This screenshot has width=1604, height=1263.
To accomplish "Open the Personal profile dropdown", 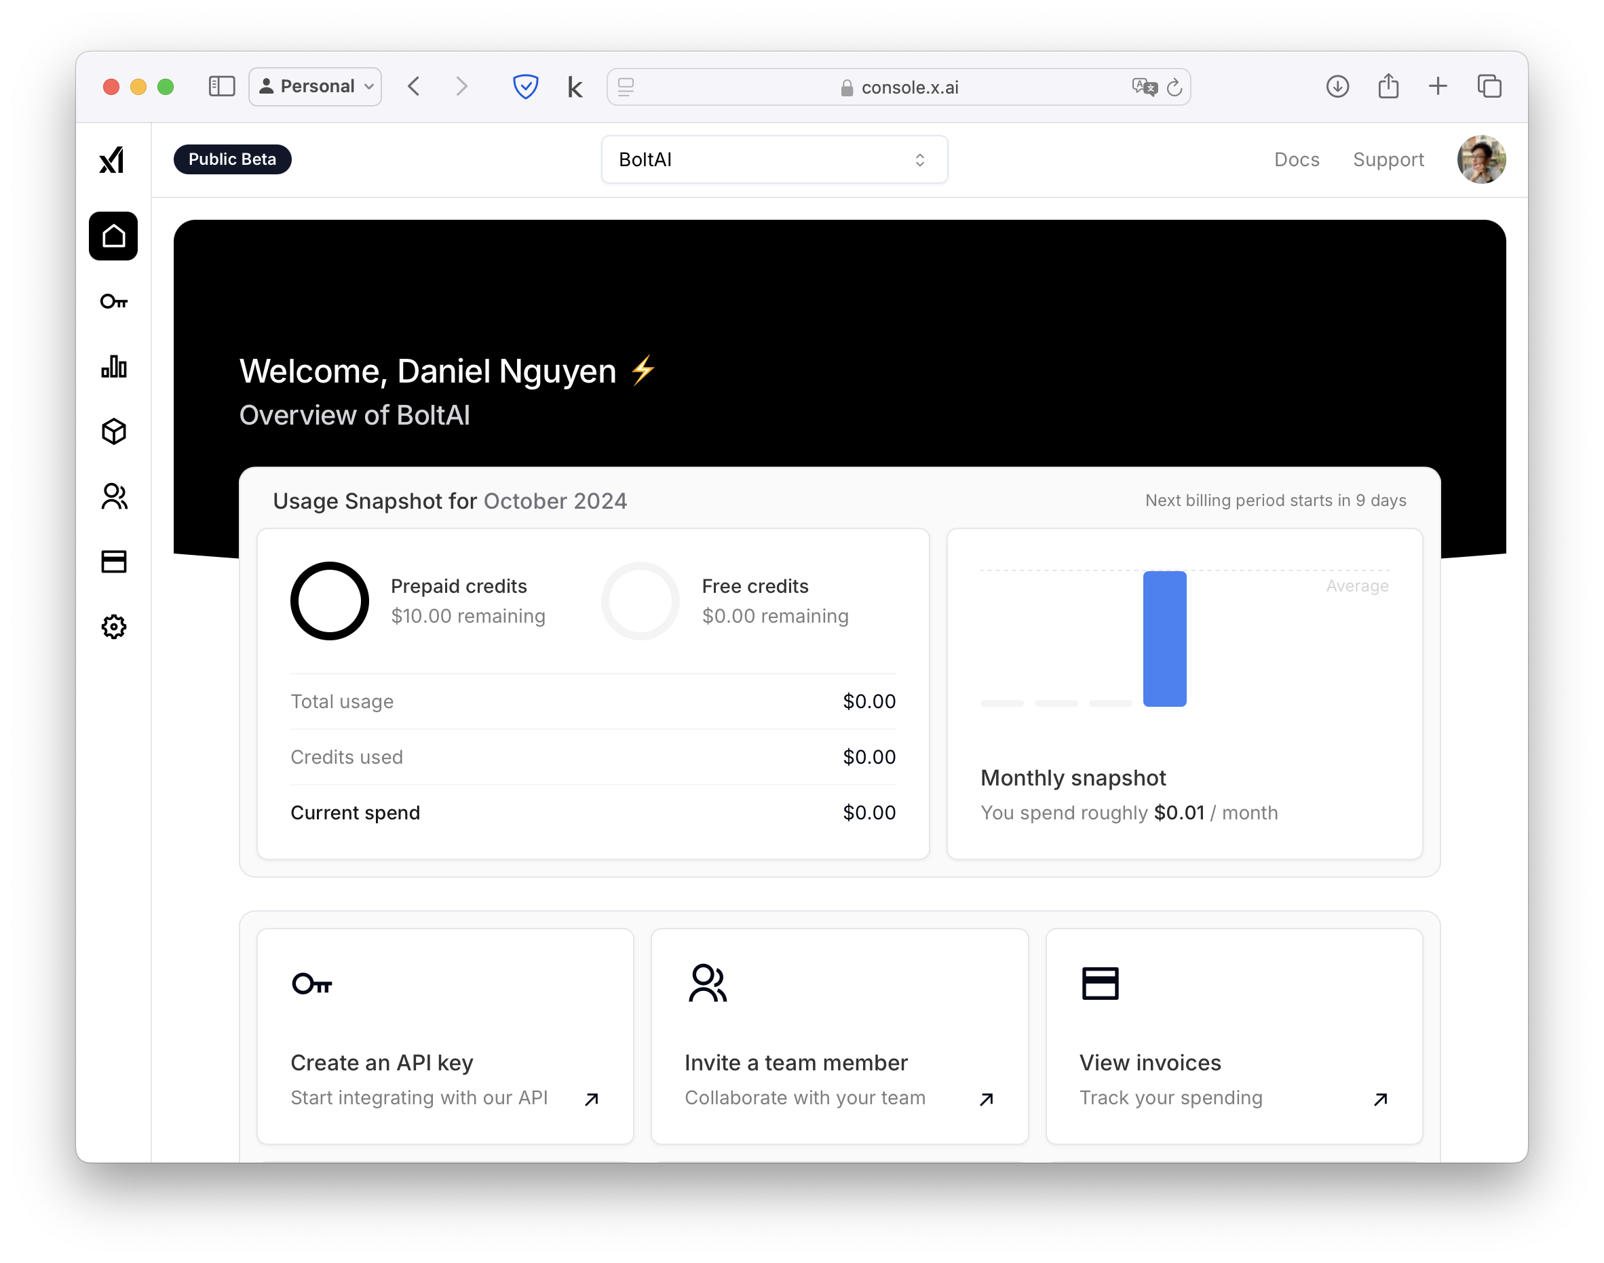I will pyautogui.click(x=315, y=87).
